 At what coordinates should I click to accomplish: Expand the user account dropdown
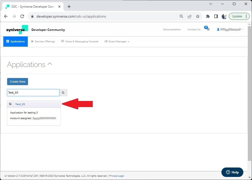pos(230,29)
